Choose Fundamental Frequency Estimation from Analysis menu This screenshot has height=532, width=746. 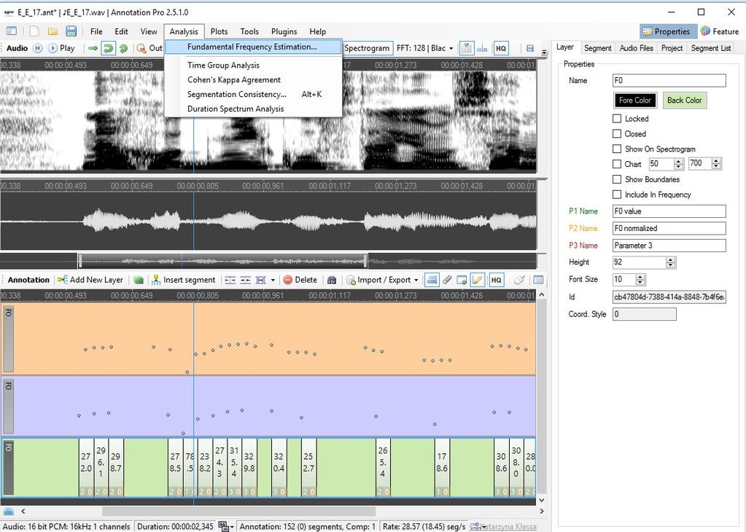click(253, 47)
